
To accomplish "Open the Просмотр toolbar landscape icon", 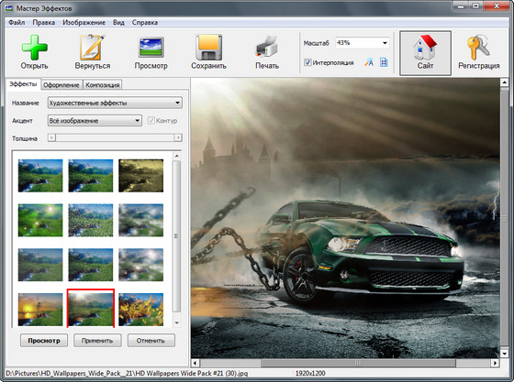I will click(x=151, y=48).
